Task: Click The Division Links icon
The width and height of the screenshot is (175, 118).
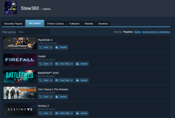Action: click(41, 97)
